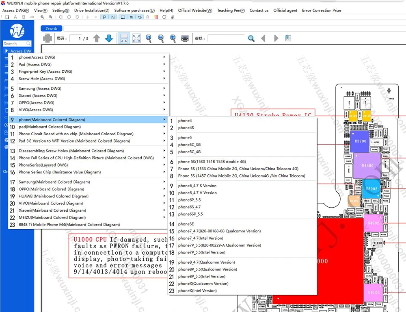
Task: Go to next page with blue down arrow
Action: pyautogui.click(x=109, y=38)
